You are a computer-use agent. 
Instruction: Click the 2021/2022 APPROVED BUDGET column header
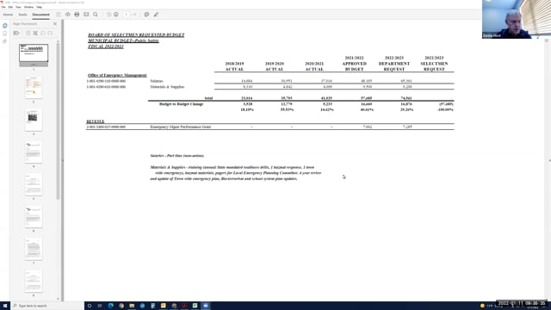(354, 64)
